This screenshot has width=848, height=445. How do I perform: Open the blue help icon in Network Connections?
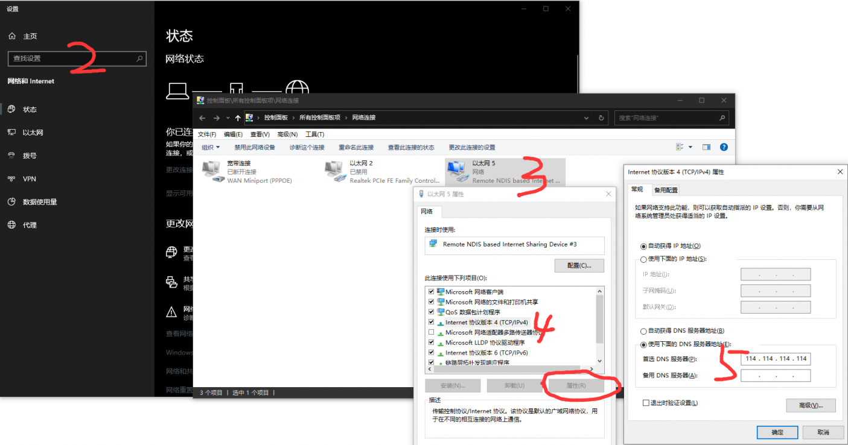pyautogui.click(x=724, y=147)
